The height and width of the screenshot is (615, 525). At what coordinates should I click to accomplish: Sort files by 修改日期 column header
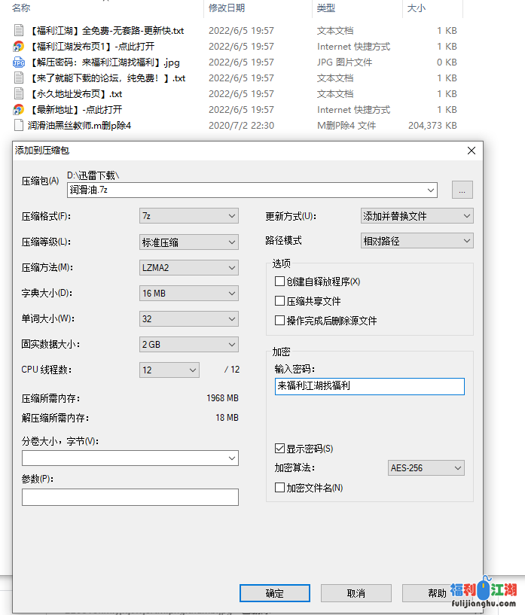click(x=227, y=8)
